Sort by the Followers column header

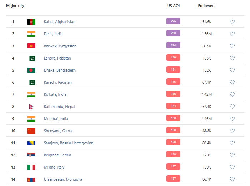[206, 6]
